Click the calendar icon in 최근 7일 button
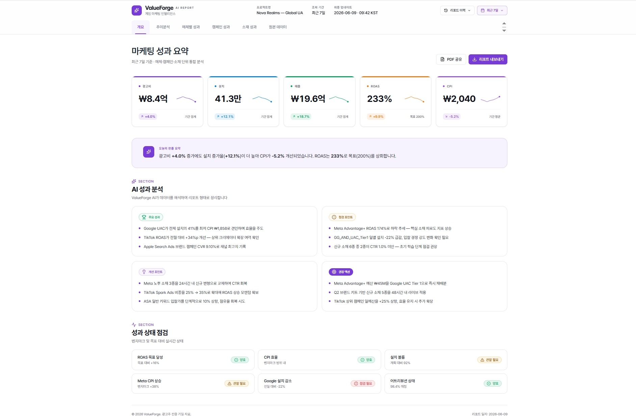Screen dimensions: 636x417 (482, 10)
